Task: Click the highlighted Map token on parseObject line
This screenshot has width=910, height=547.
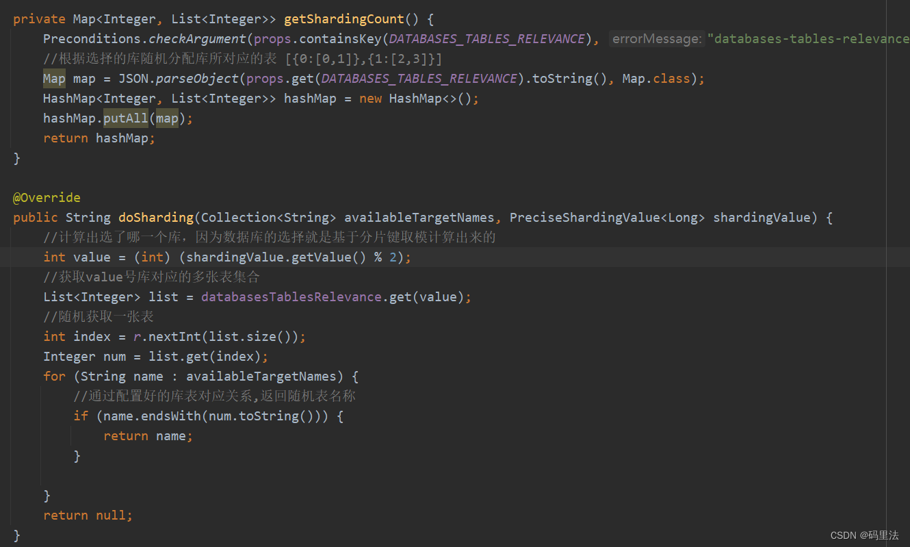Action: point(54,78)
